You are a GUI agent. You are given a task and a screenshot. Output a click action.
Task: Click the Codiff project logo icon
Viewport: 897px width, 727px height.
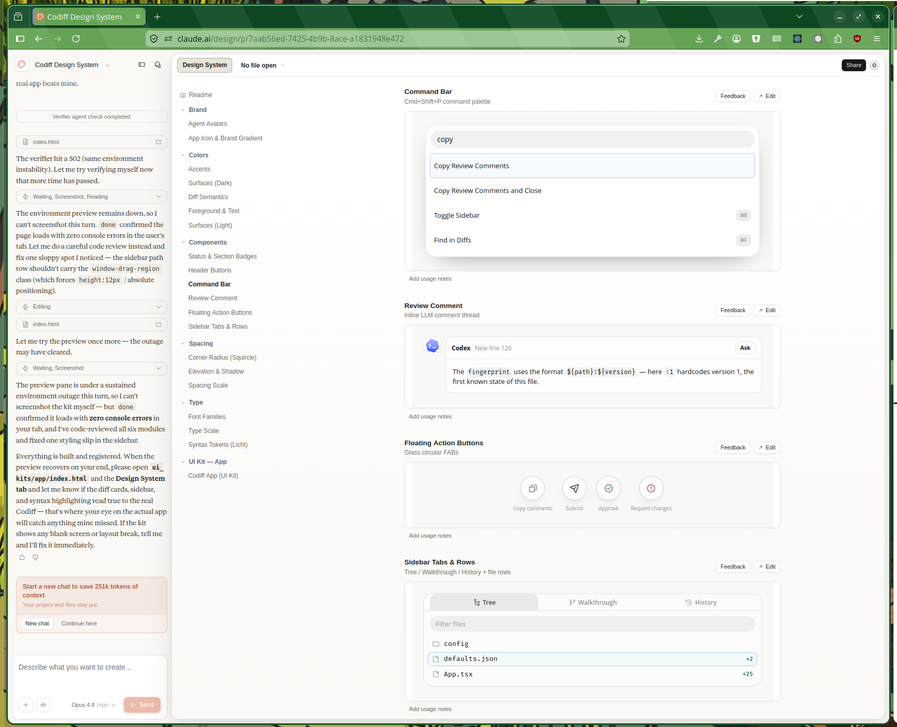(x=22, y=64)
